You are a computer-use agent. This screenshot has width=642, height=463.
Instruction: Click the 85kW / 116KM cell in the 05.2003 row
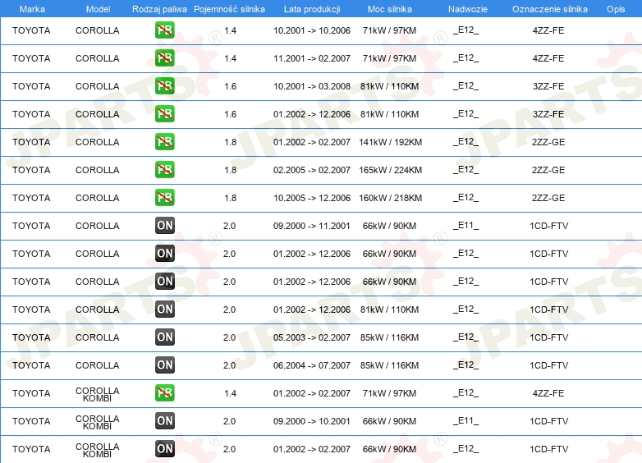(x=389, y=337)
